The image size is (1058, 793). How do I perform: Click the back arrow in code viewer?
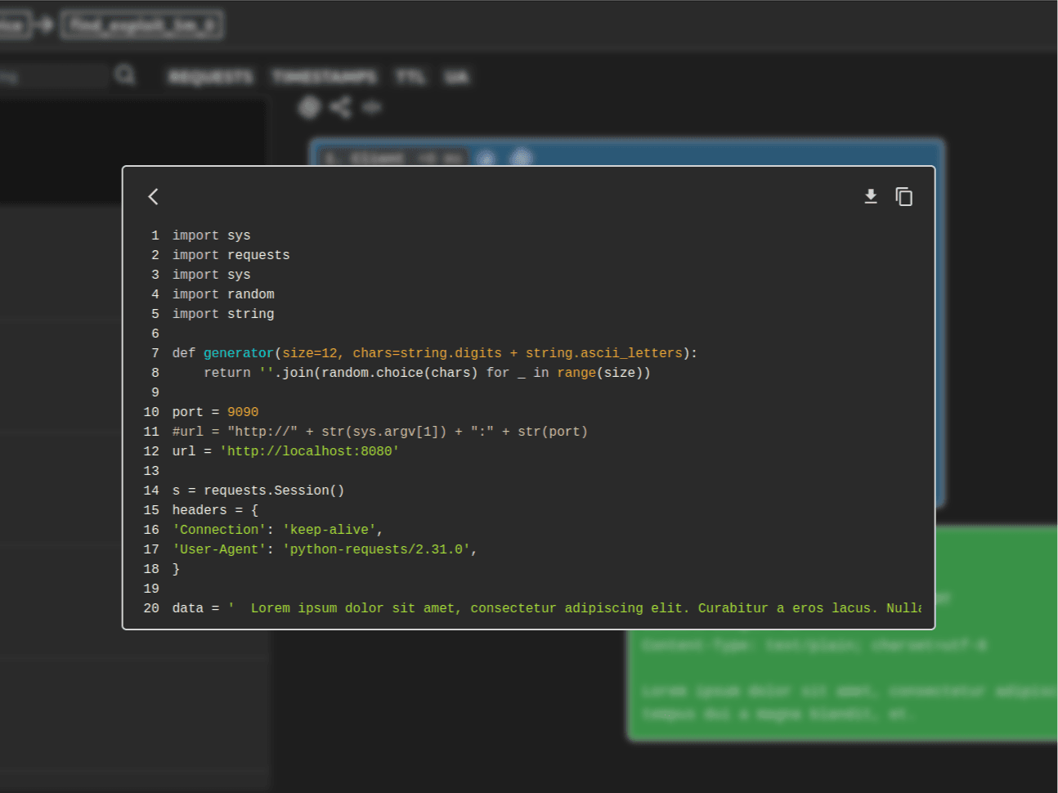(153, 196)
